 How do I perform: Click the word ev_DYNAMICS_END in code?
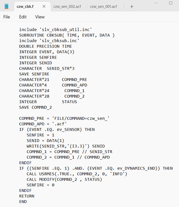pyautogui.click(x=137, y=168)
